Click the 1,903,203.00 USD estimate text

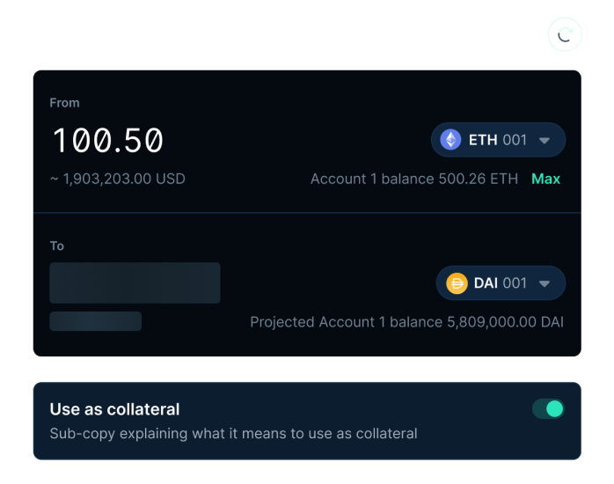click(x=118, y=179)
